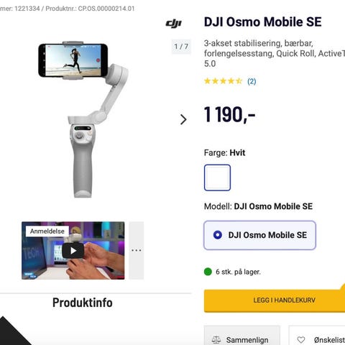Screen dimensions: 345x345
Task: Click the 1 / 7 image counter
Action: (181, 47)
